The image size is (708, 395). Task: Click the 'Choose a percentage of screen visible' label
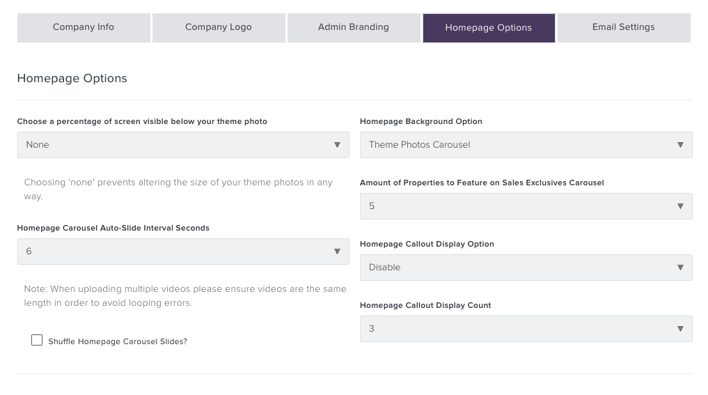(x=142, y=121)
